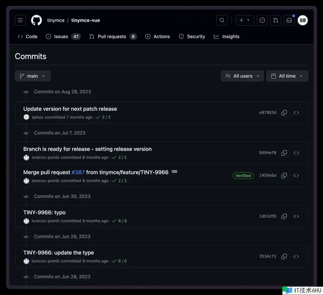The height and width of the screenshot is (295, 323).
Task: Open pull request #387 link
Action: point(78,172)
